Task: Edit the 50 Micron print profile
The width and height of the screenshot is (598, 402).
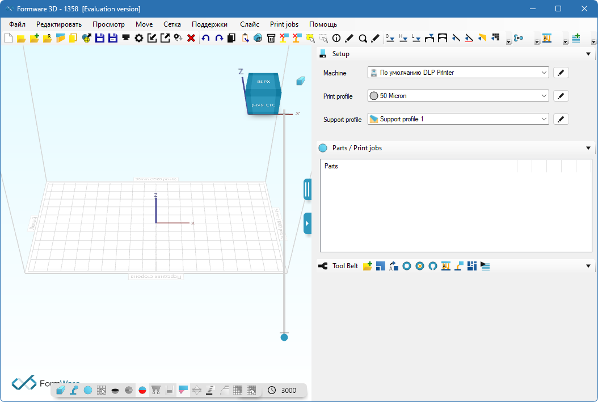Action: click(561, 96)
